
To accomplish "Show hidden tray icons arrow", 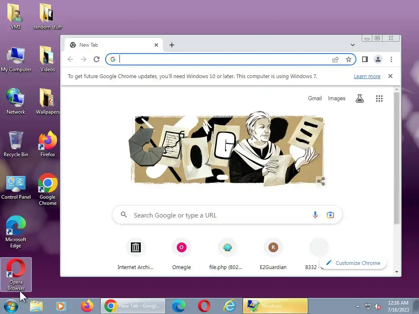I will click(x=358, y=306).
